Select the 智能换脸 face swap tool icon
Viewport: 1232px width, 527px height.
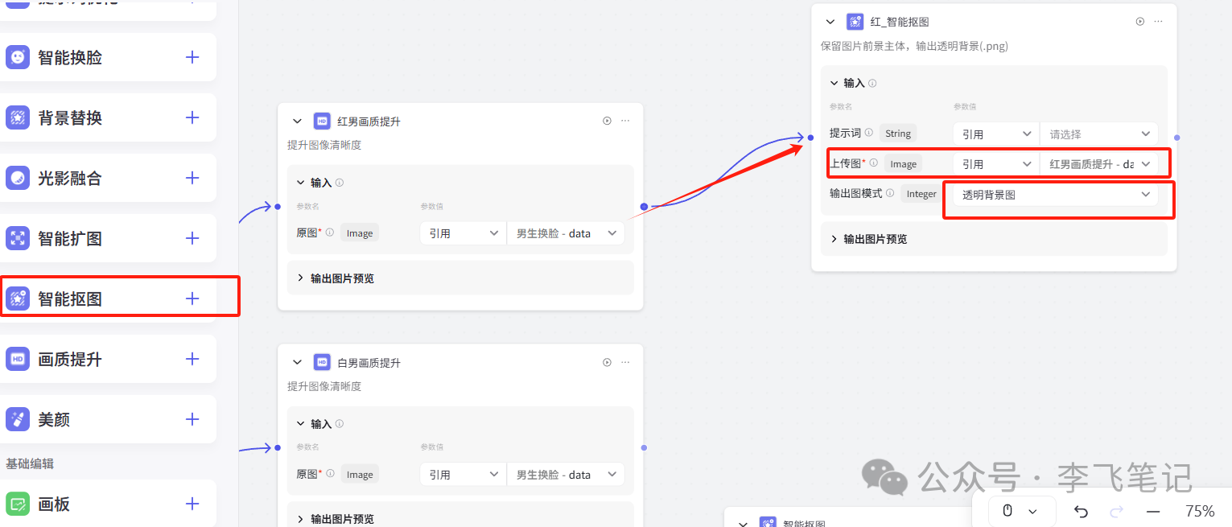tap(18, 57)
